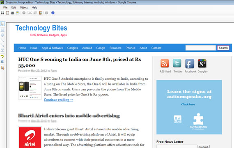Click the Home tab in blue navbar

pos(22,48)
